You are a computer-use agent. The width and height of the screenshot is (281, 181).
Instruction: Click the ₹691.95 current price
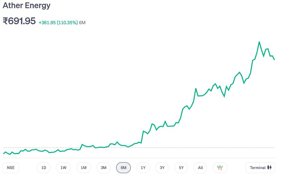click(x=19, y=21)
